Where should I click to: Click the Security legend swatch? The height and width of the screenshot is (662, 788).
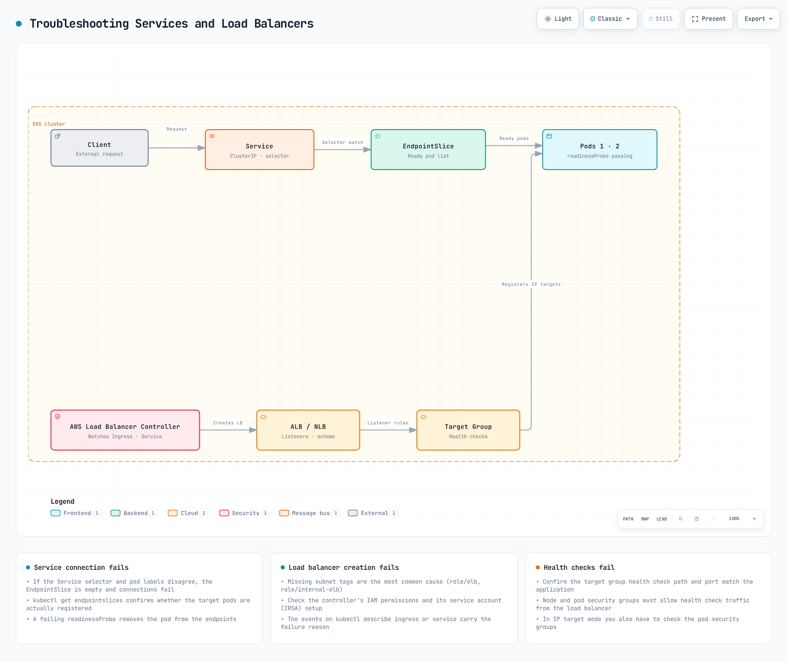(x=224, y=513)
